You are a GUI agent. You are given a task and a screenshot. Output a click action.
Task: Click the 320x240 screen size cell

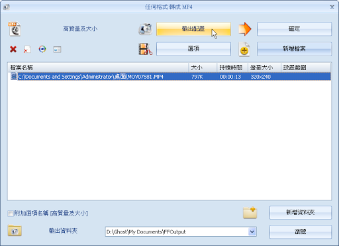[x=260, y=77]
